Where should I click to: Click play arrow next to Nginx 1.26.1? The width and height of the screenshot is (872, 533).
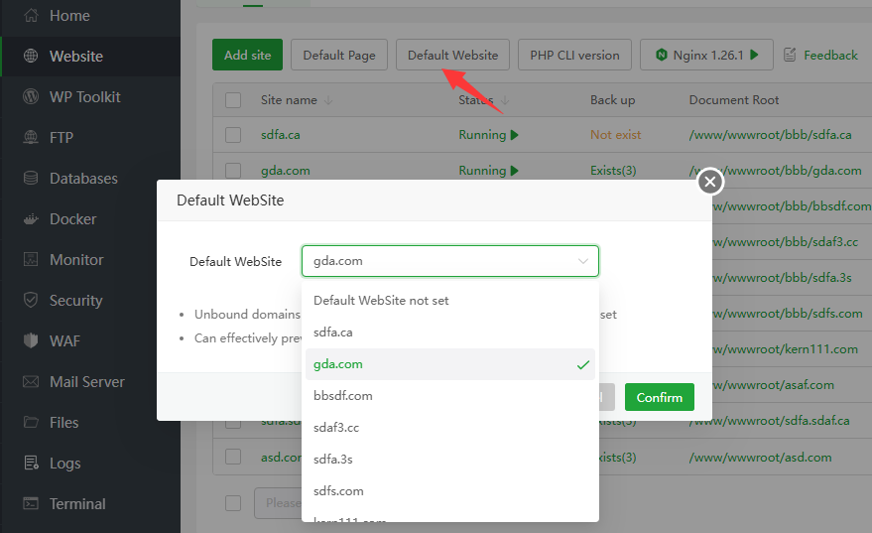click(x=754, y=55)
